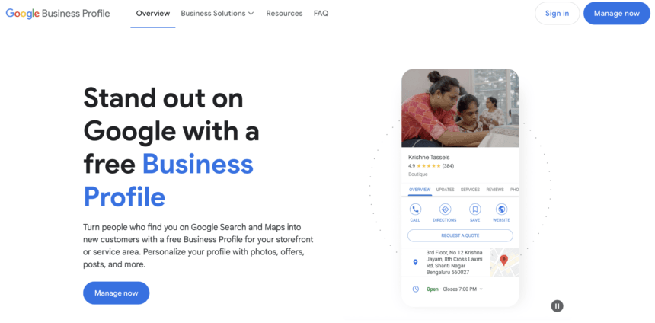The image size is (655, 323).
Task: Select the SERVICES tab in phone preview
Action: [470, 190]
